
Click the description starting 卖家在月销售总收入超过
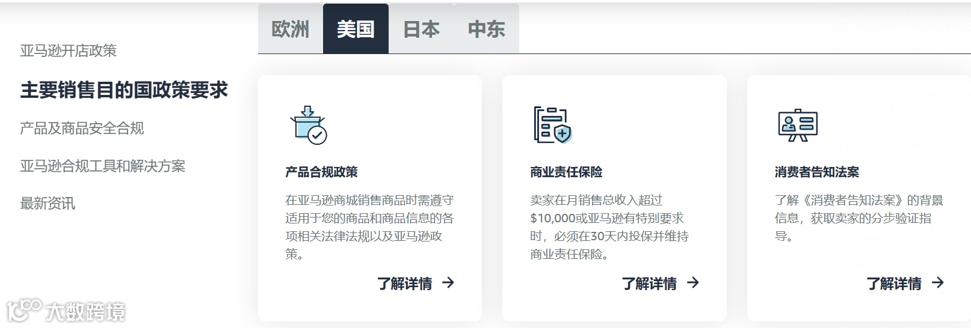tap(609, 227)
